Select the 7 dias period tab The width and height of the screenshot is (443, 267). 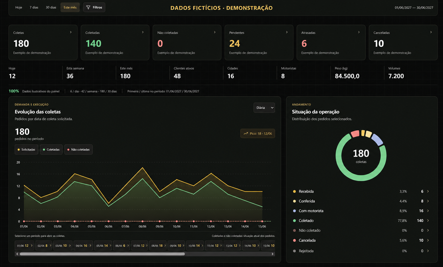(x=34, y=7)
